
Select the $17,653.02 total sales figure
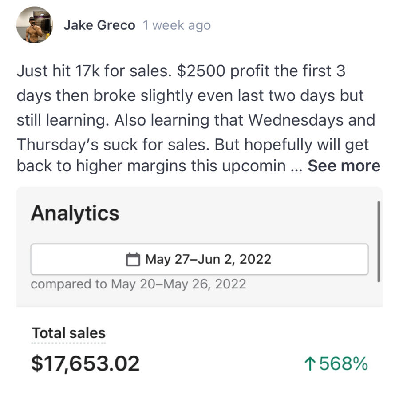[x=85, y=363]
